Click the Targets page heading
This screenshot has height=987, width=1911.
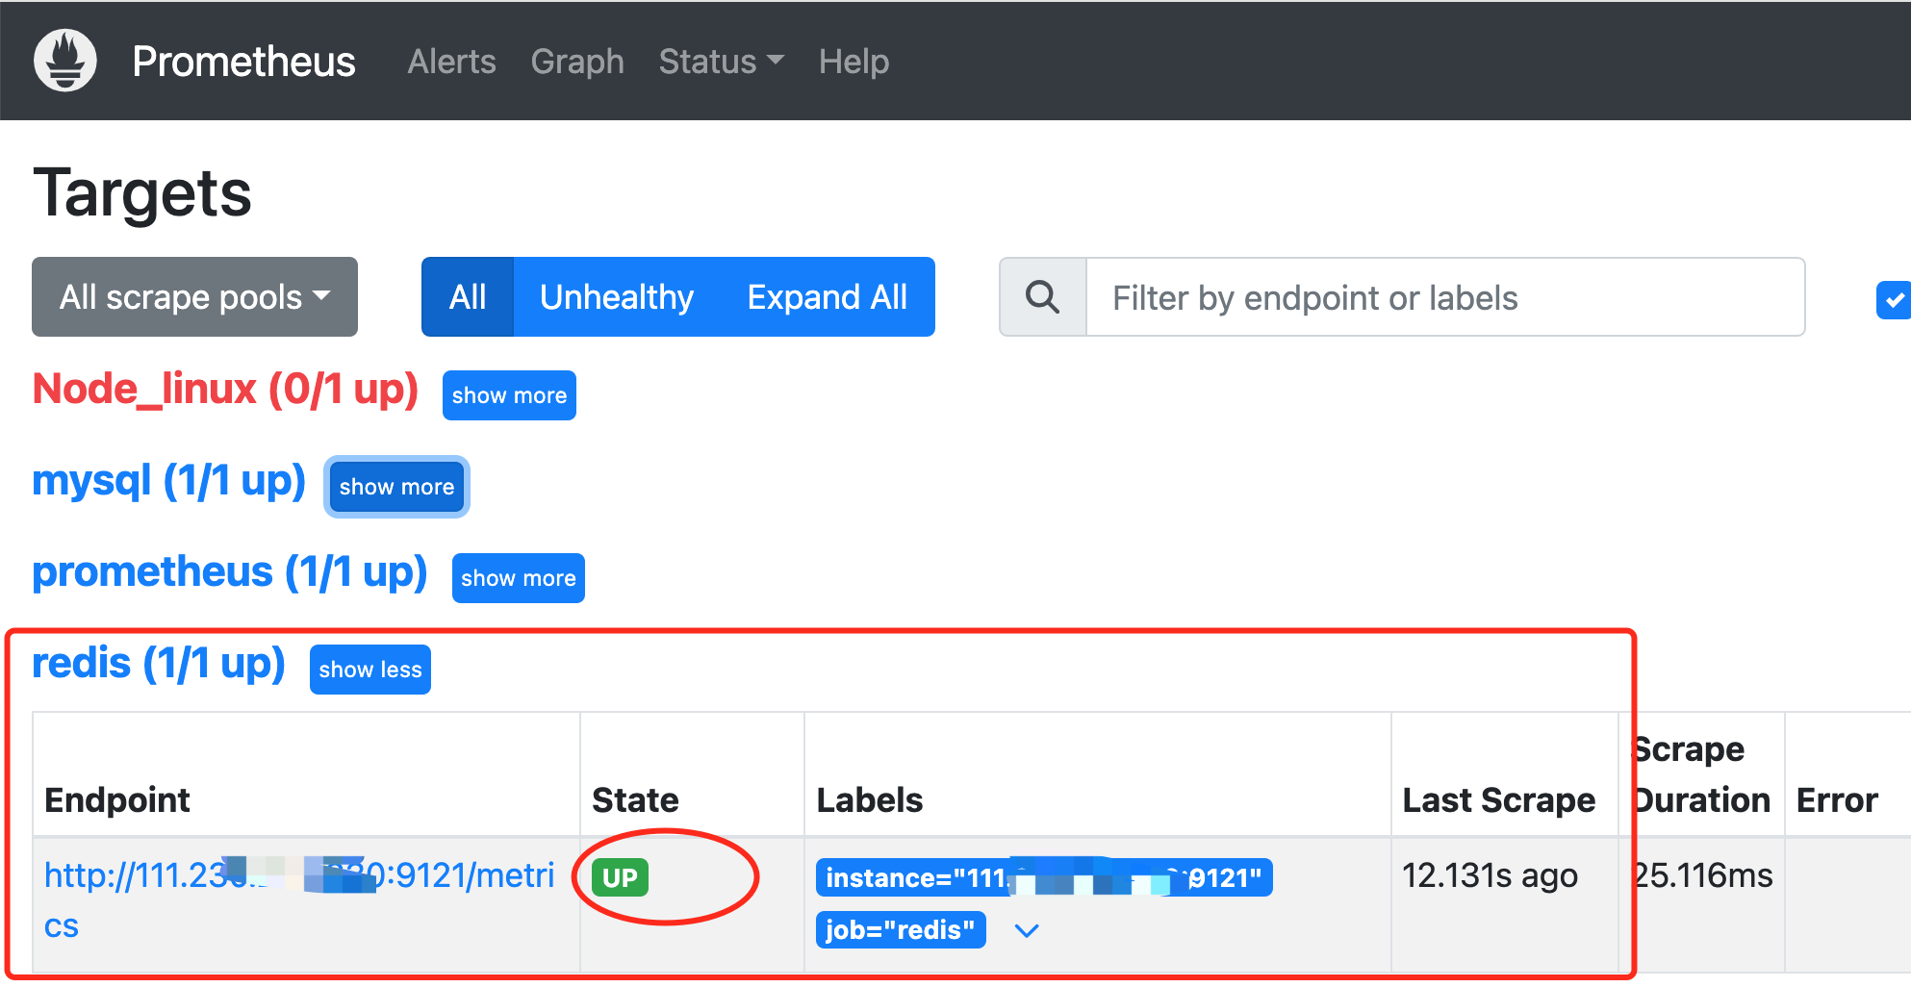[x=142, y=192]
